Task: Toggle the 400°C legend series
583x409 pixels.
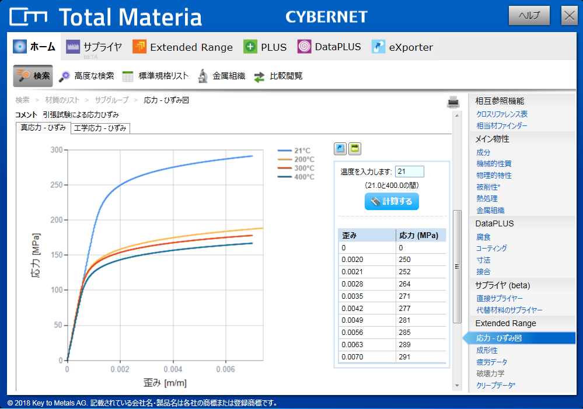Action: (x=296, y=177)
